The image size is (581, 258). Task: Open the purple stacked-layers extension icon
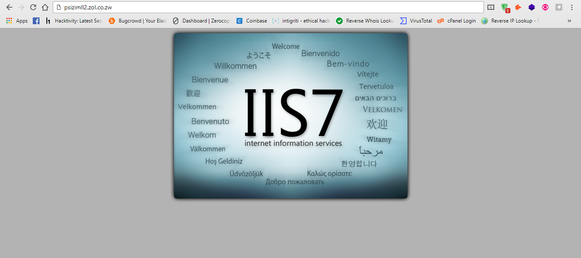[x=532, y=7]
